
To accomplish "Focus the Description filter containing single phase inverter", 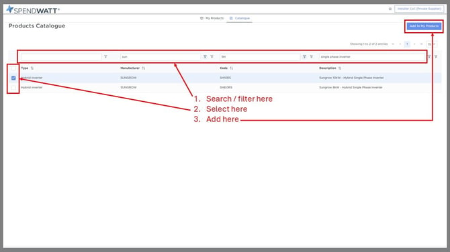I will point(371,57).
